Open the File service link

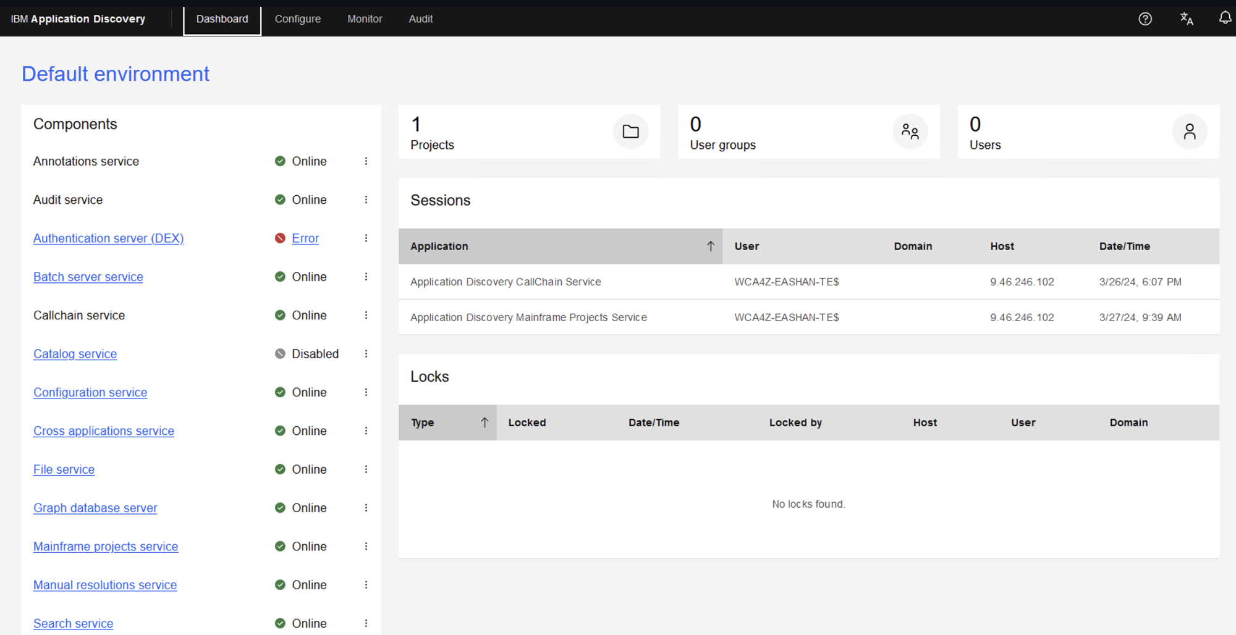tap(64, 469)
